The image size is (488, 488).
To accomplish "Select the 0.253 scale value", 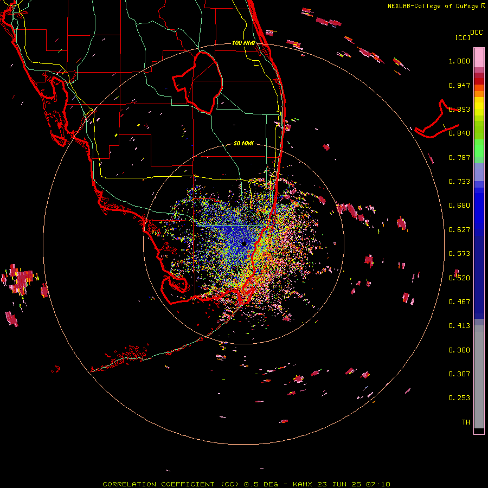I will pyautogui.click(x=459, y=398).
